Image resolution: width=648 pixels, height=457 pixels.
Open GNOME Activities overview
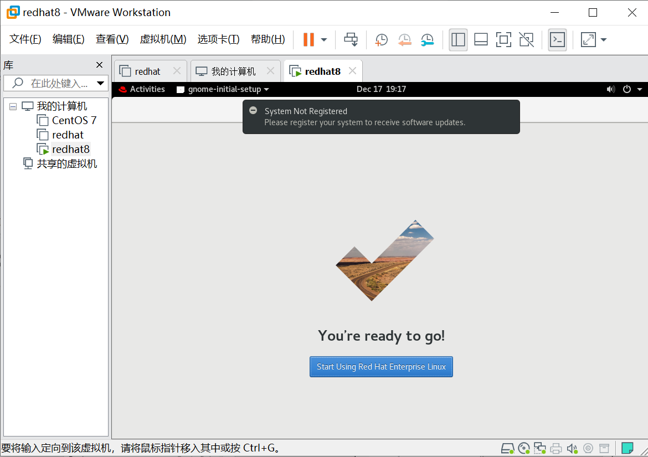[147, 89]
